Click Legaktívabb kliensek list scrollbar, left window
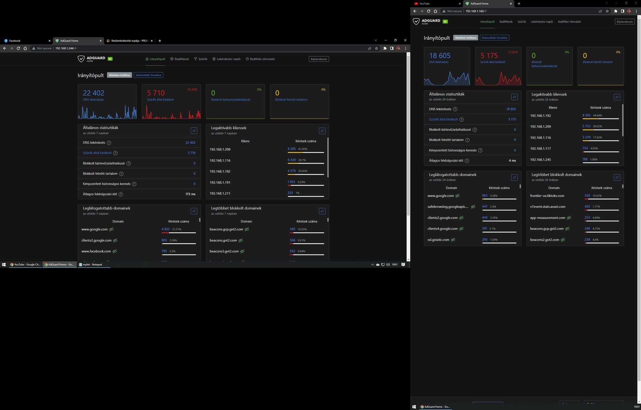 (328, 157)
